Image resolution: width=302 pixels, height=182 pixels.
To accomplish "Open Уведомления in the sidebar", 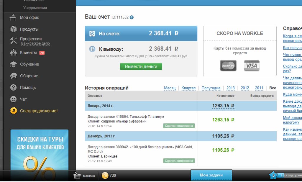I will (x=35, y=8).
